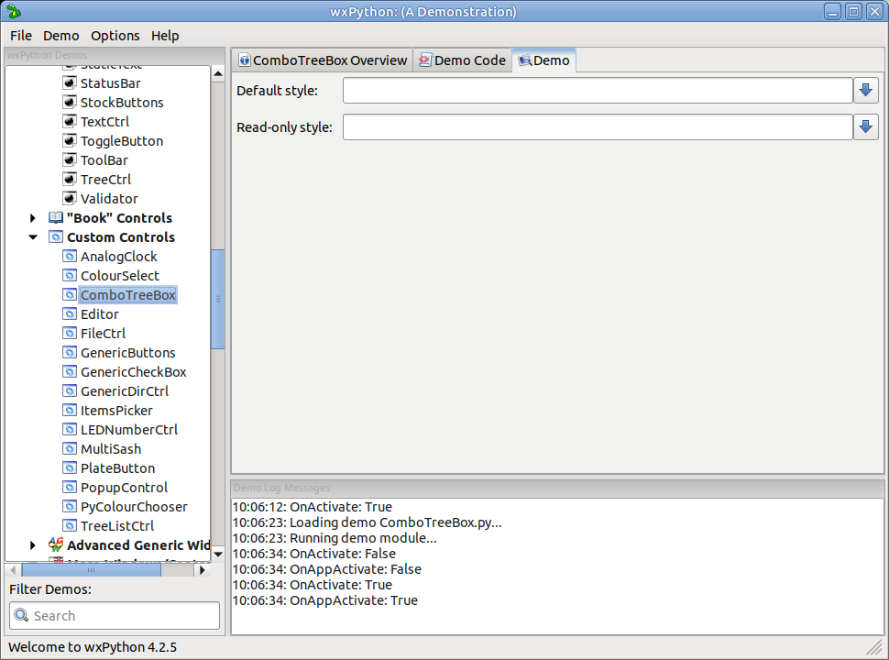Click the tree scroll down arrow

click(x=218, y=554)
